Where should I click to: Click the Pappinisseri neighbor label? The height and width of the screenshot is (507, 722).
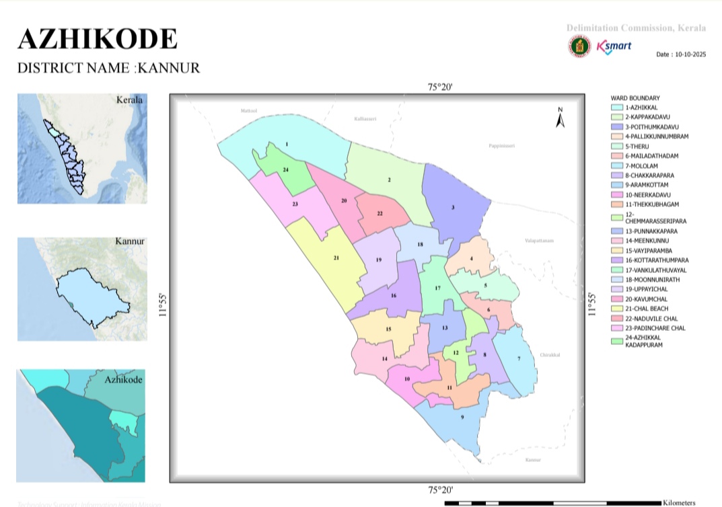501,146
